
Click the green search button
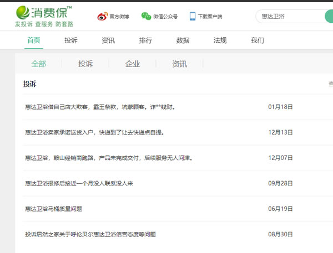tap(329, 17)
